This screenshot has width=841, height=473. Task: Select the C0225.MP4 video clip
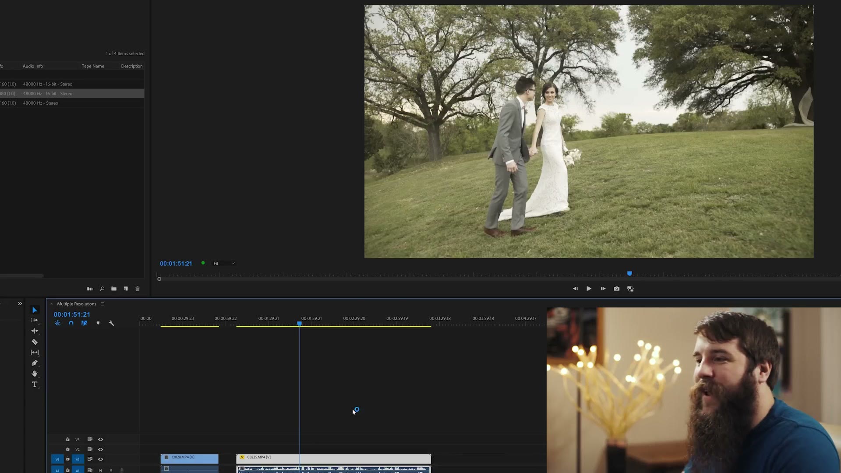click(x=334, y=459)
